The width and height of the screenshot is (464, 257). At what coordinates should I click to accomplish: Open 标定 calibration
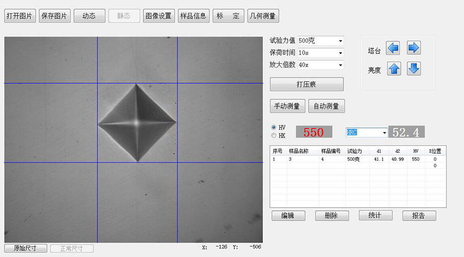pyautogui.click(x=228, y=15)
